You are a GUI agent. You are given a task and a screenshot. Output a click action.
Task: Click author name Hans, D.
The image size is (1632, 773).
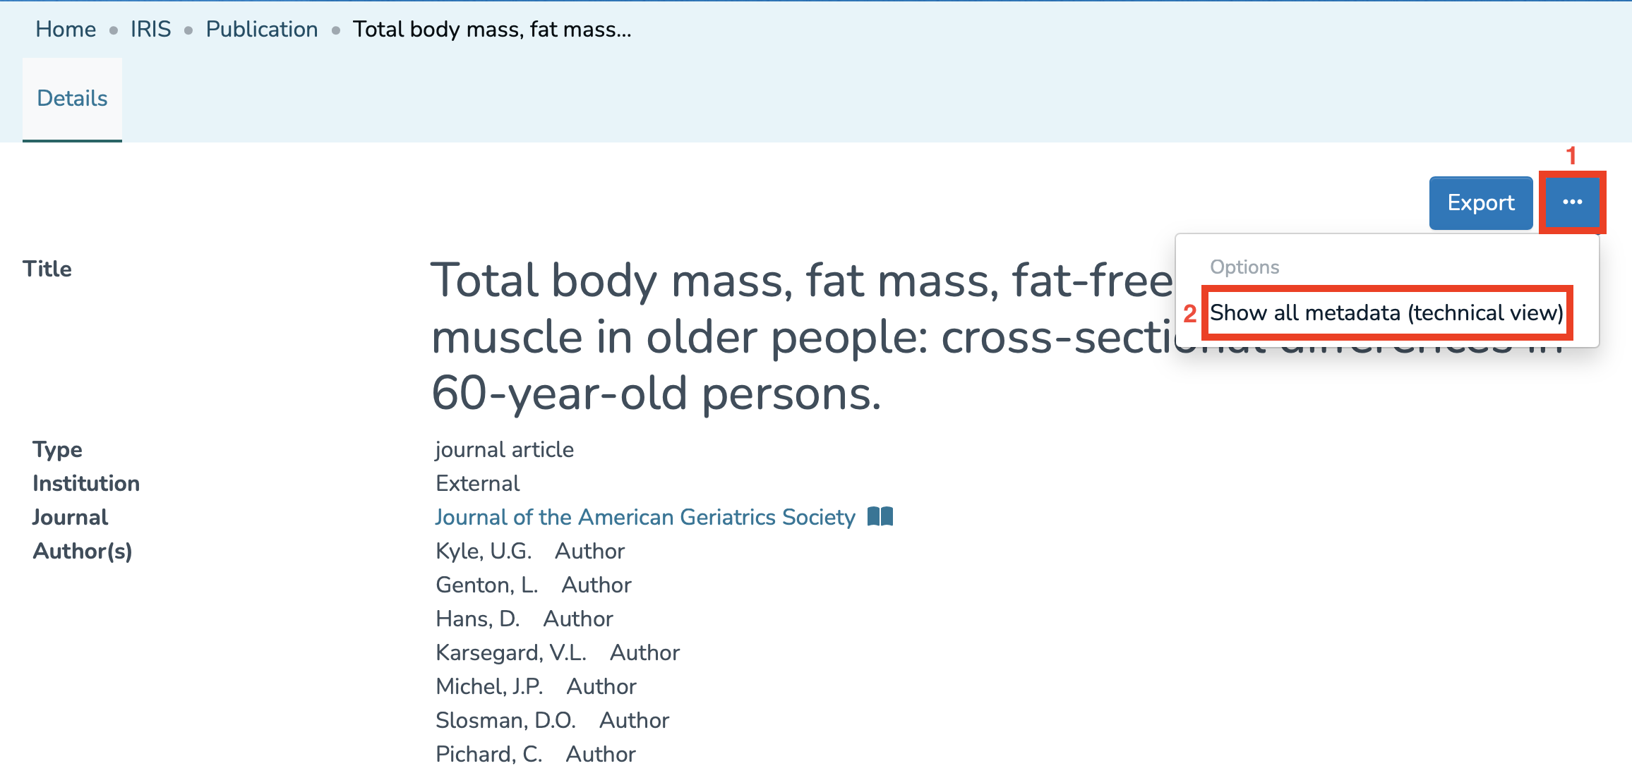[x=478, y=619]
